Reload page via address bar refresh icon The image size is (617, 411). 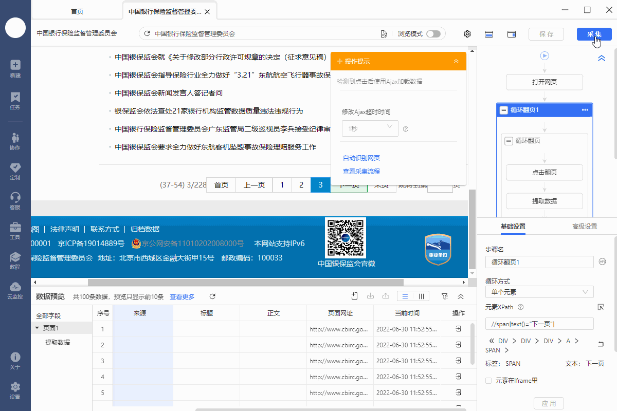tap(147, 34)
